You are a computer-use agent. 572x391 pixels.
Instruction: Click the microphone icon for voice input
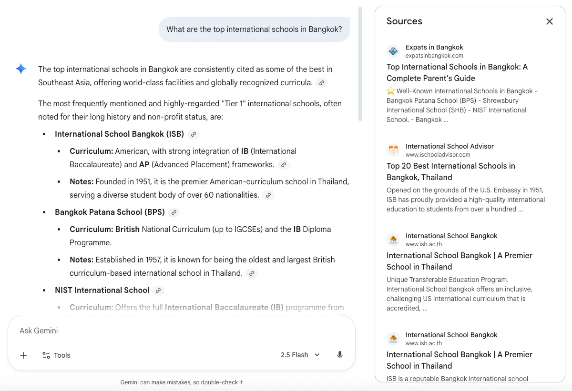pyautogui.click(x=340, y=355)
